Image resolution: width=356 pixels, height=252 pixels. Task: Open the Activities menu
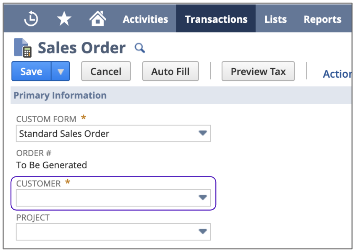(145, 19)
